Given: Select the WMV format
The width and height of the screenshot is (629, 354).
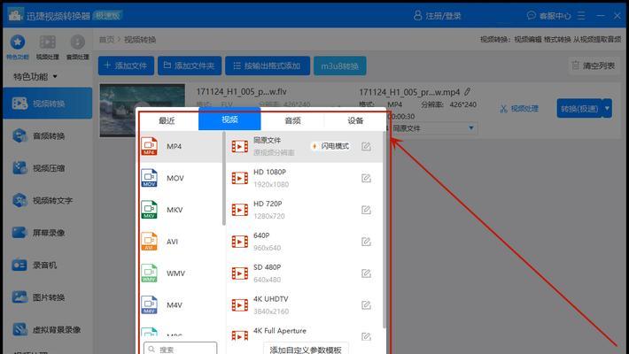Looking at the screenshot, I should 181,273.
